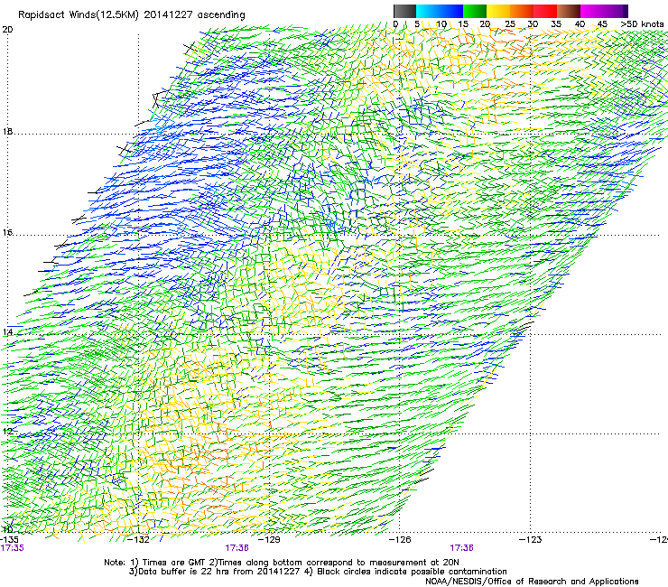This screenshot has height=587, width=668.
Task: Pick the green 15-20 knots legend color
Action: [475, 11]
